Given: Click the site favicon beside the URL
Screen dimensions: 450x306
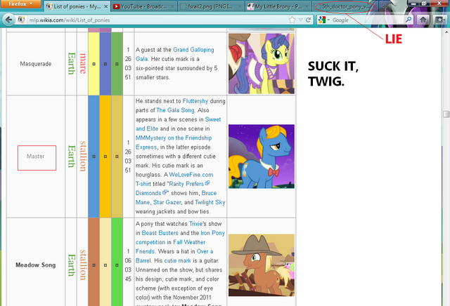Looking at the screenshot, I should 21,20.
